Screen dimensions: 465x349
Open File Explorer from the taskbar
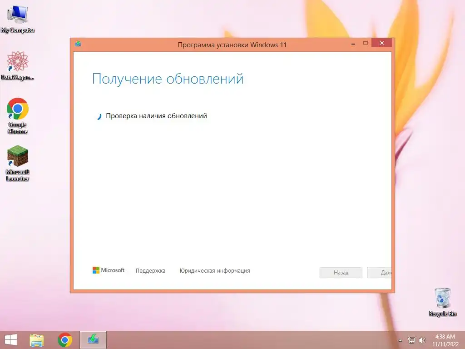[37, 340]
